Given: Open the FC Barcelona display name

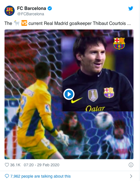Looking at the screenshot, I should [x=32, y=8].
